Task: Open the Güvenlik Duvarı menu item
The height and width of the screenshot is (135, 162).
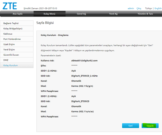Action: [x=17, y=55]
